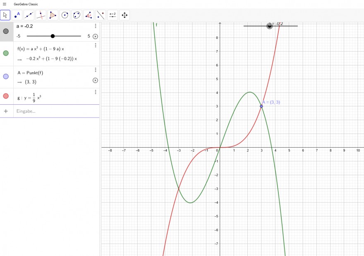
Task: Choose the Line through two points tool
Action: click(x=29, y=15)
